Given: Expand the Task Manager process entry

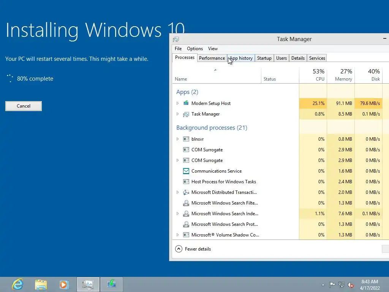Looking at the screenshot, I should (177, 114).
